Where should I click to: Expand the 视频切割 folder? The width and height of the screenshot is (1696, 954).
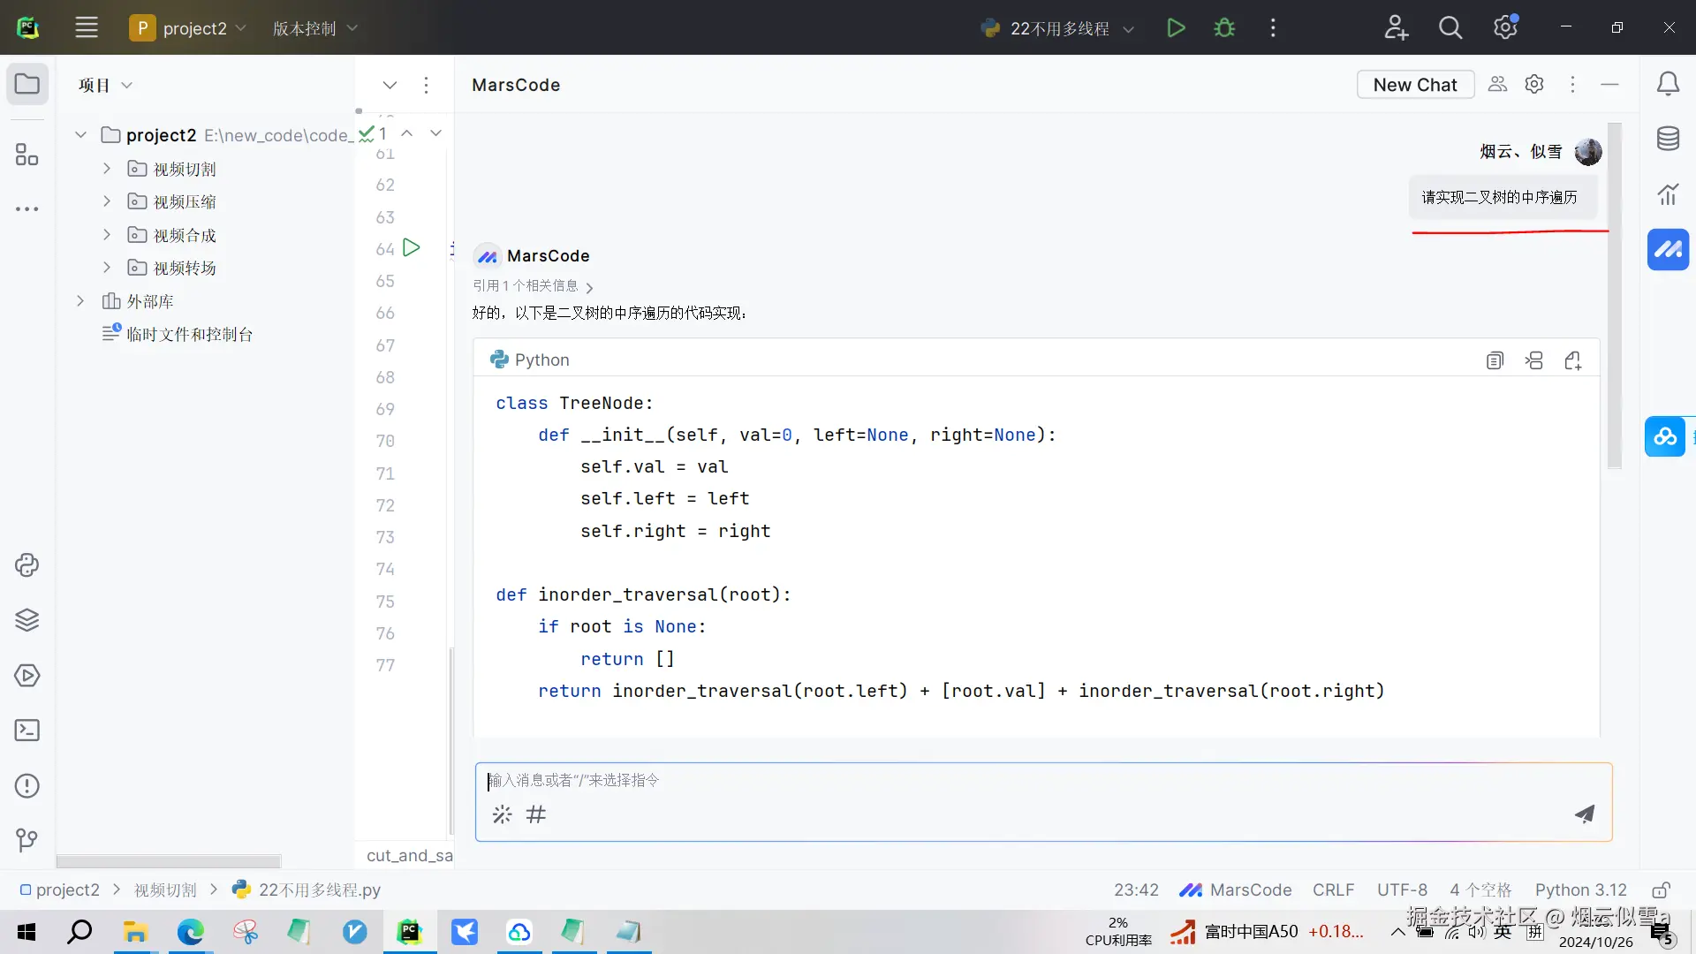(x=107, y=169)
